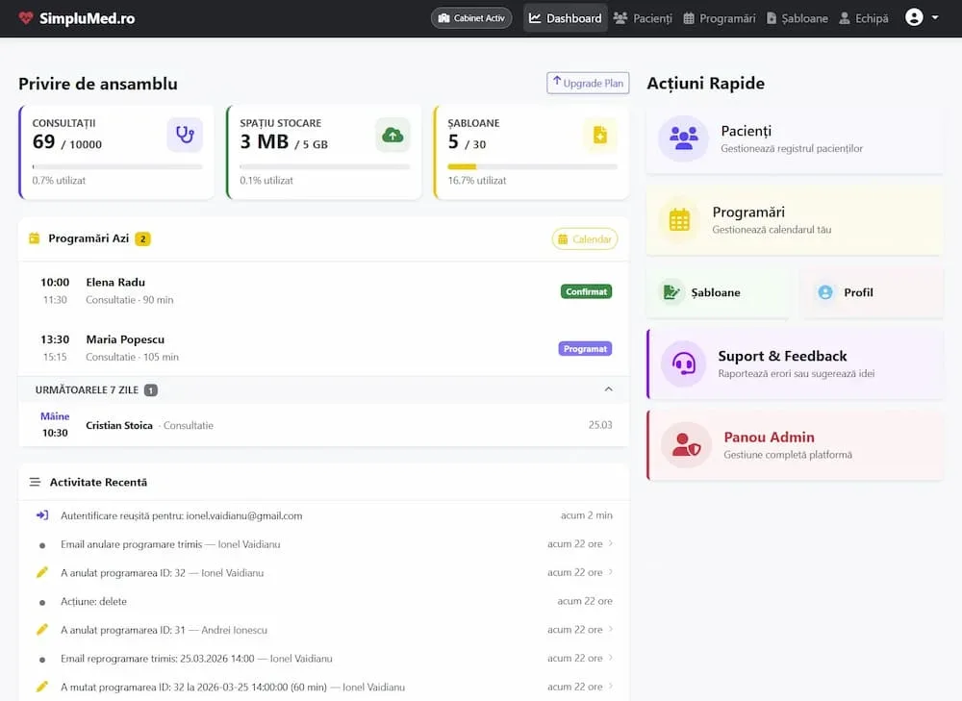962x701 pixels.
Task: Click the Programări Azi count badge 2
Action: click(x=143, y=238)
